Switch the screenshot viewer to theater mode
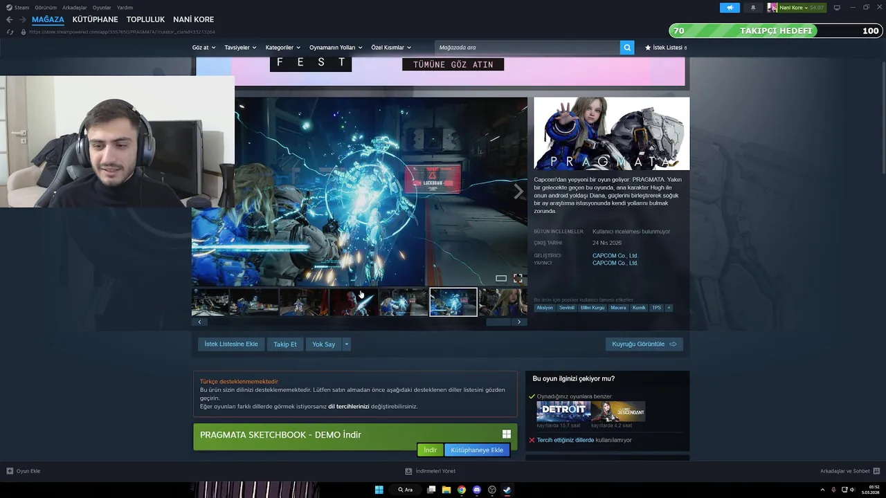This screenshot has height=498, width=886. (x=501, y=278)
